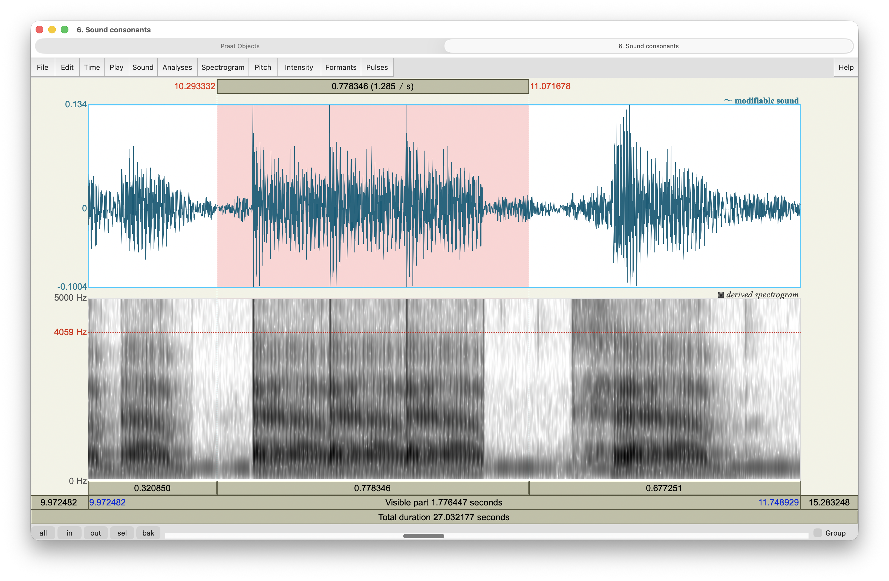Click the blue window end time 11.748929
The width and height of the screenshot is (889, 581).
tap(778, 502)
